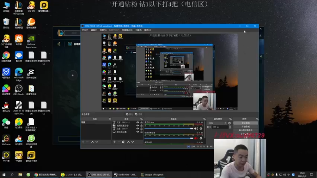Click add scene plus button in OBS

click(83, 142)
